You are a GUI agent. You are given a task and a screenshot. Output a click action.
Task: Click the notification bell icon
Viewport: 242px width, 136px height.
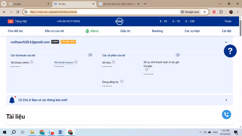[12, 100]
